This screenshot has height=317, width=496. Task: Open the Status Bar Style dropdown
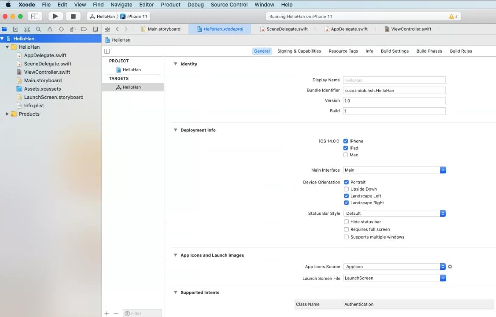coord(395,214)
